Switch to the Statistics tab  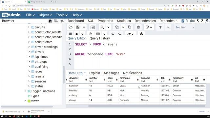124,21
